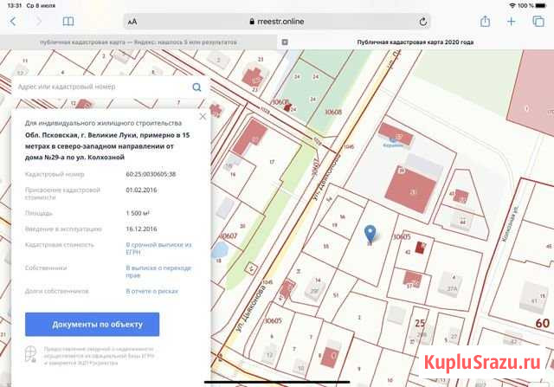Click the Росреестр certification logo icon
The height and width of the screenshot is (387, 554).
coord(30,354)
